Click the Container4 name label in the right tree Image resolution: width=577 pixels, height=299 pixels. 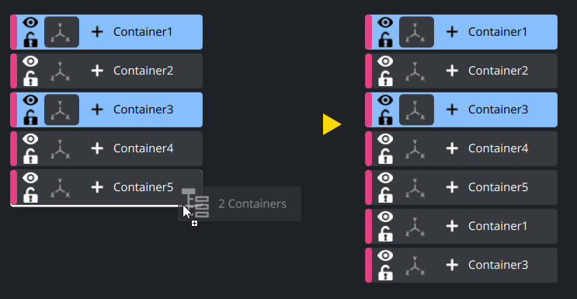[x=498, y=148]
